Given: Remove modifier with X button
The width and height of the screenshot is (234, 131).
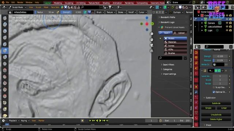Looking at the screenshot, I should click(x=226, y=71).
